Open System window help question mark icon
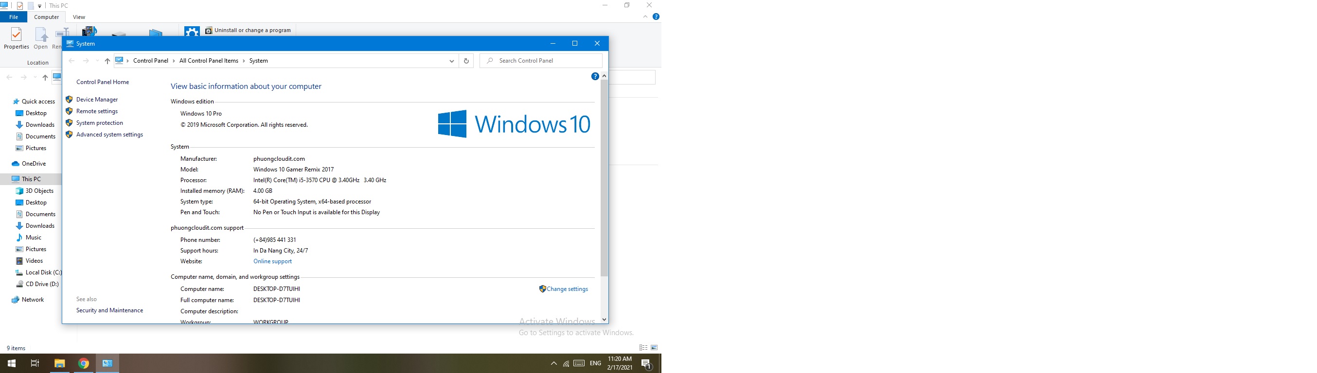This screenshot has height=373, width=1317. 595,77
